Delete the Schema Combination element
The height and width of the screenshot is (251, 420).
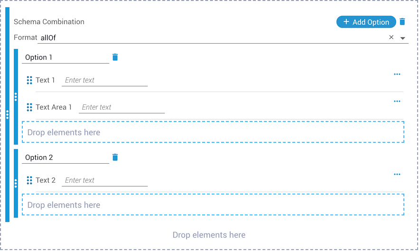402,22
